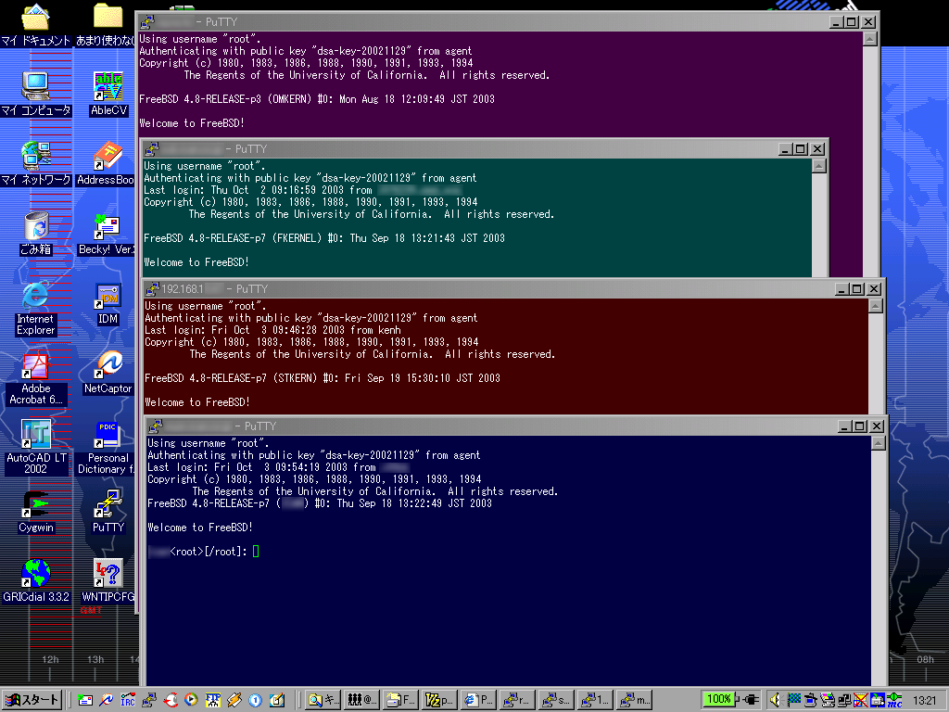Select the AutoCAD LT 2002 desktop shortcut

click(x=36, y=434)
